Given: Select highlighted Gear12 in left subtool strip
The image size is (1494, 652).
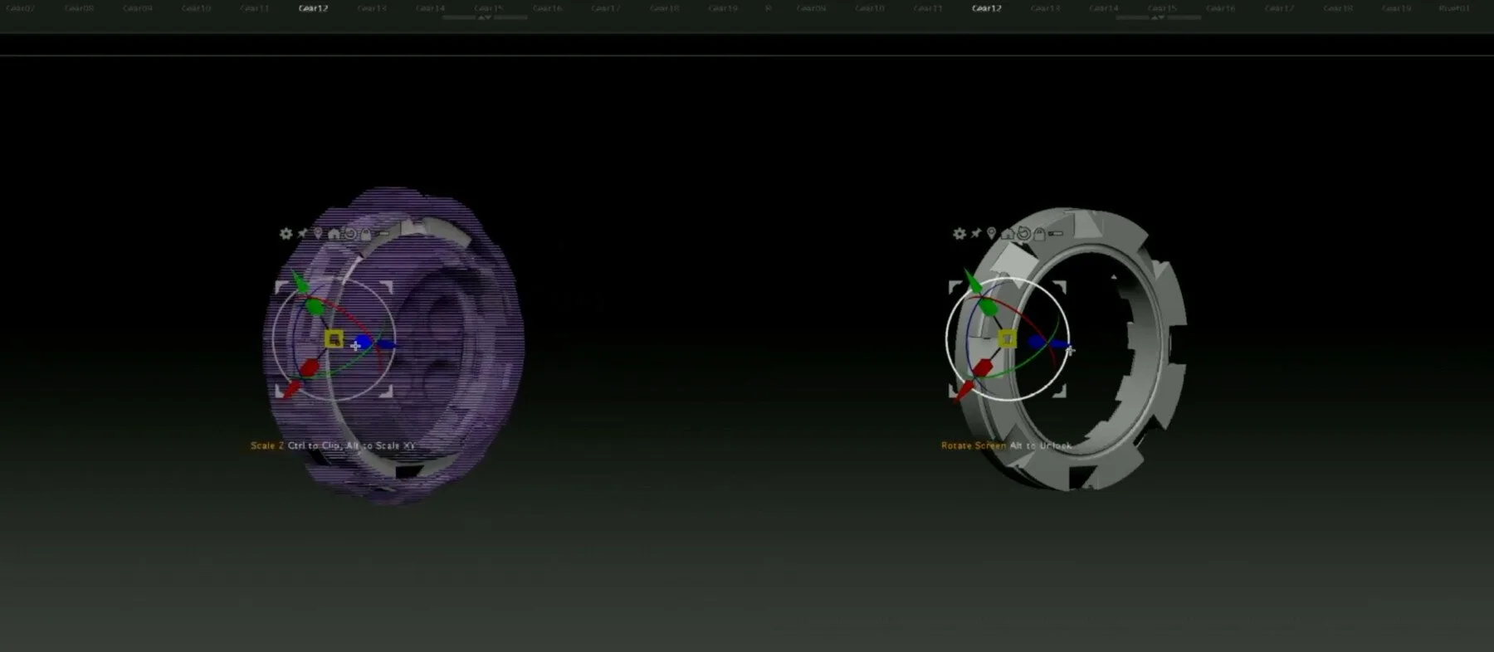Looking at the screenshot, I should coord(313,8).
